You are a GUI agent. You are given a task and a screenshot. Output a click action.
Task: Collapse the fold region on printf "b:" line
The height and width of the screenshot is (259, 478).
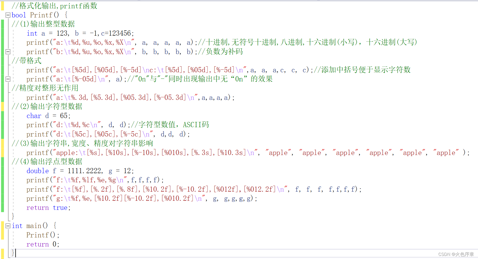[8, 51]
